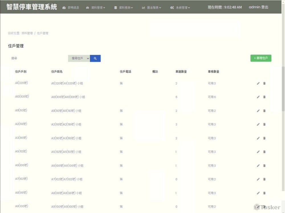Edit resident A10(108號) with pencil icon
Screen dimensions: 285x213
point(258,97)
